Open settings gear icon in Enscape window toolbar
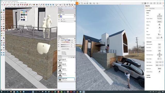 click(160, 3)
